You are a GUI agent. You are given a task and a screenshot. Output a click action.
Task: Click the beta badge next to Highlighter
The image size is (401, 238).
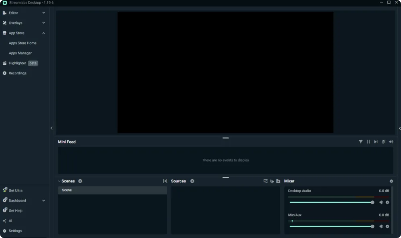tap(33, 63)
